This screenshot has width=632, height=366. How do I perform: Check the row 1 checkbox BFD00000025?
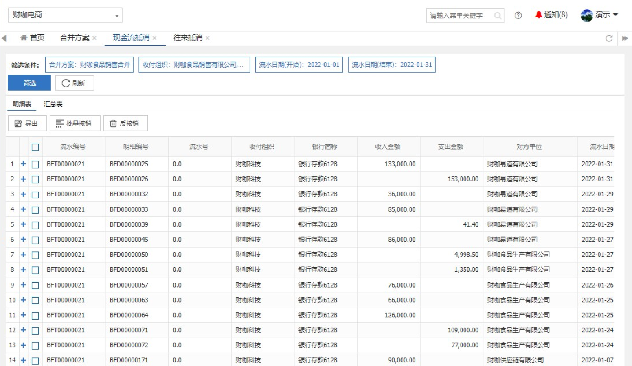pyautogui.click(x=35, y=164)
